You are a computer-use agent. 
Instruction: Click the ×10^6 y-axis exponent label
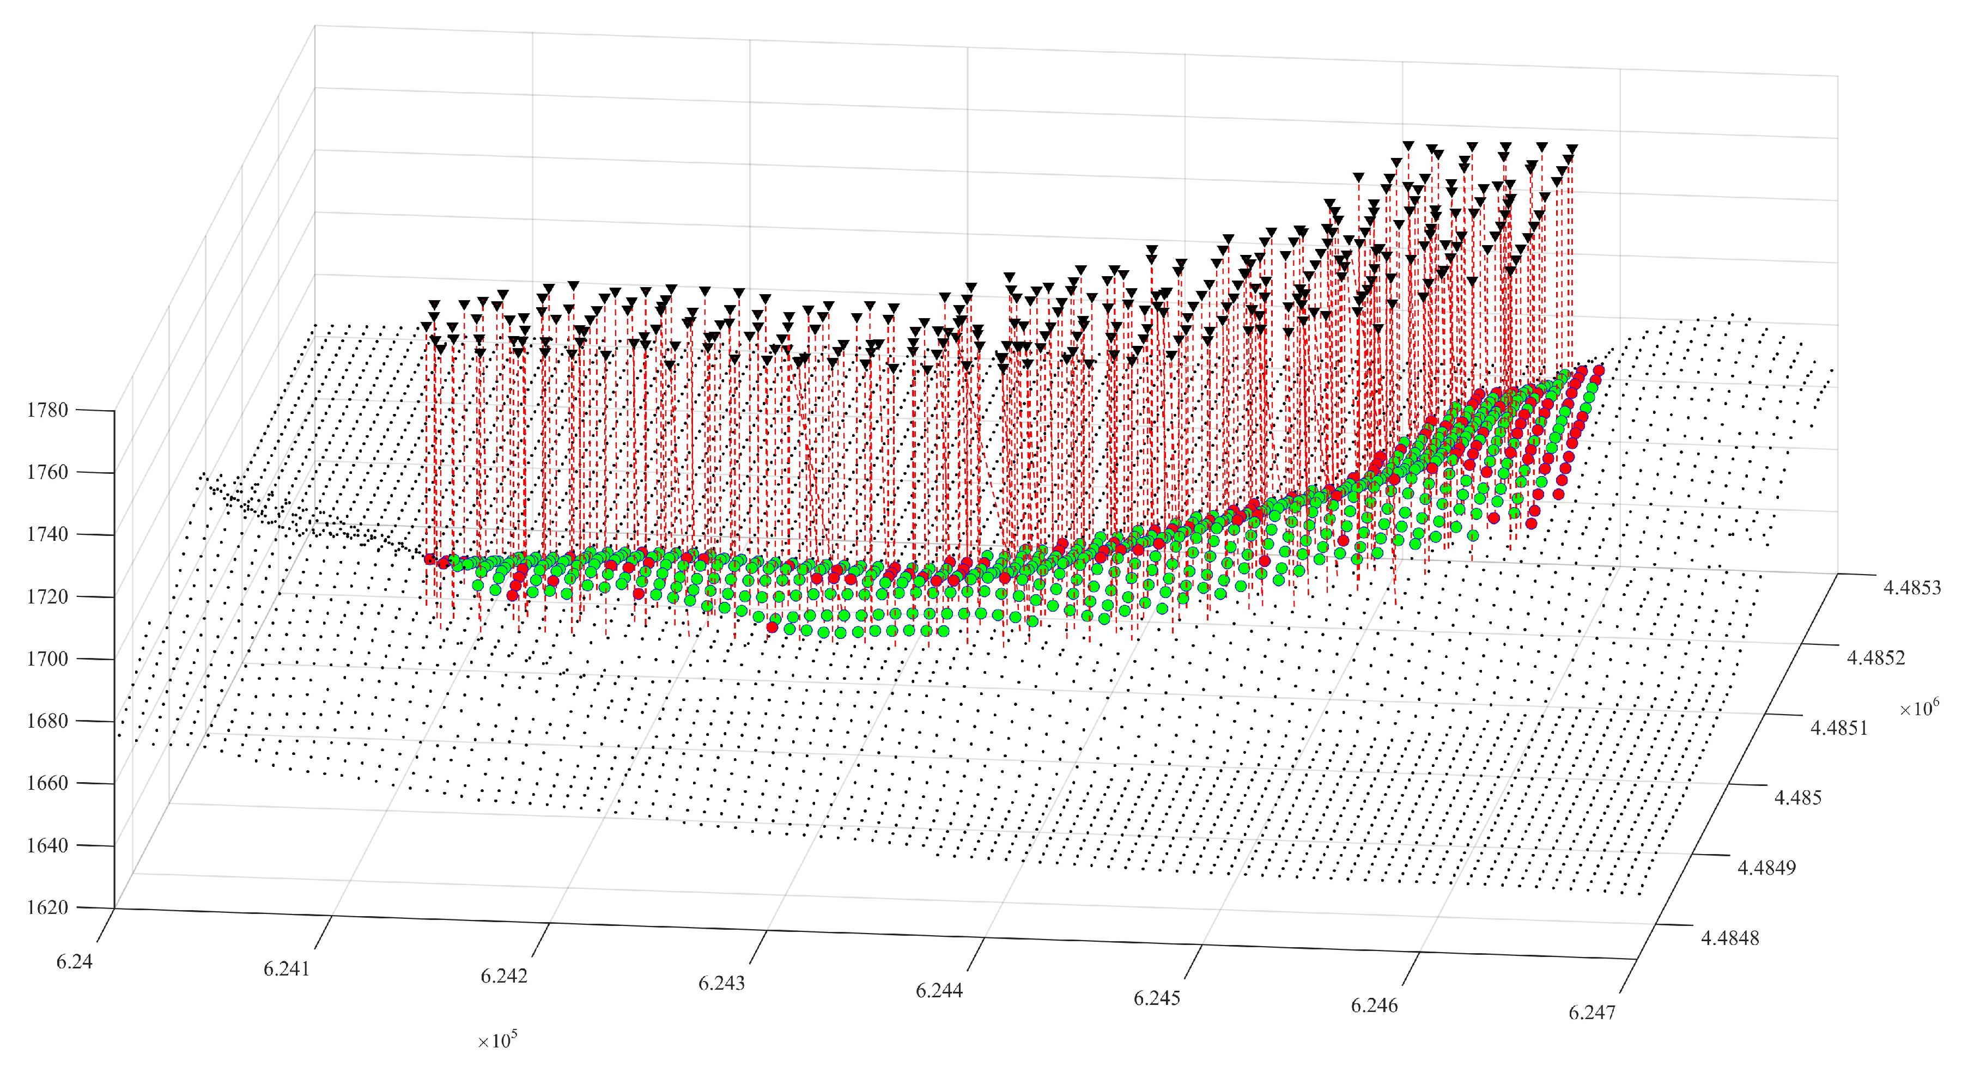[1918, 708]
